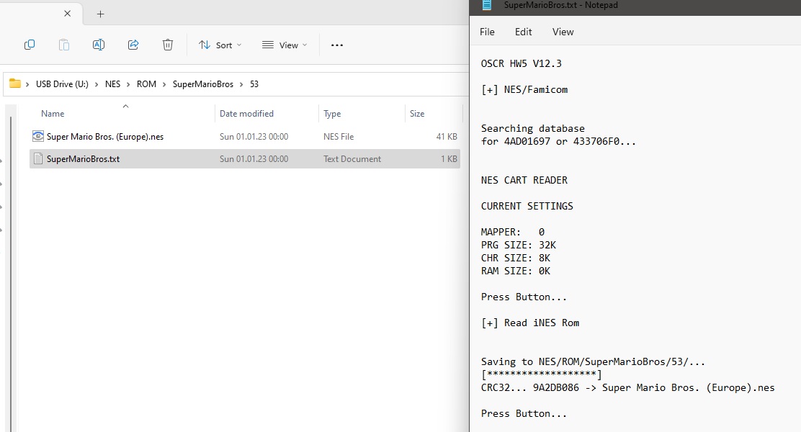
Task: Expand chevron between NES and ROM
Action: 128,84
